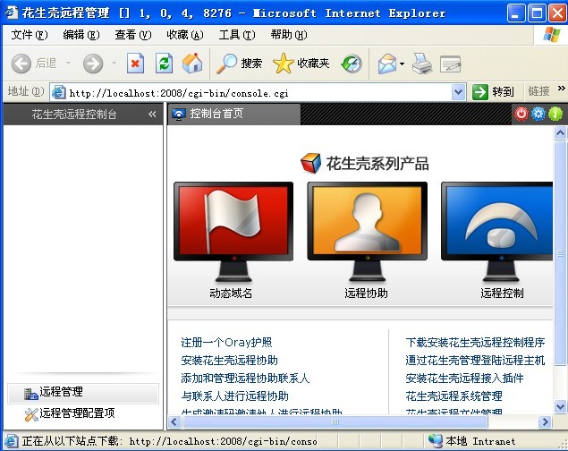Viewport: 568px width, 451px height.
Task: Click the IE page icon in address bar
Action: 59,92
